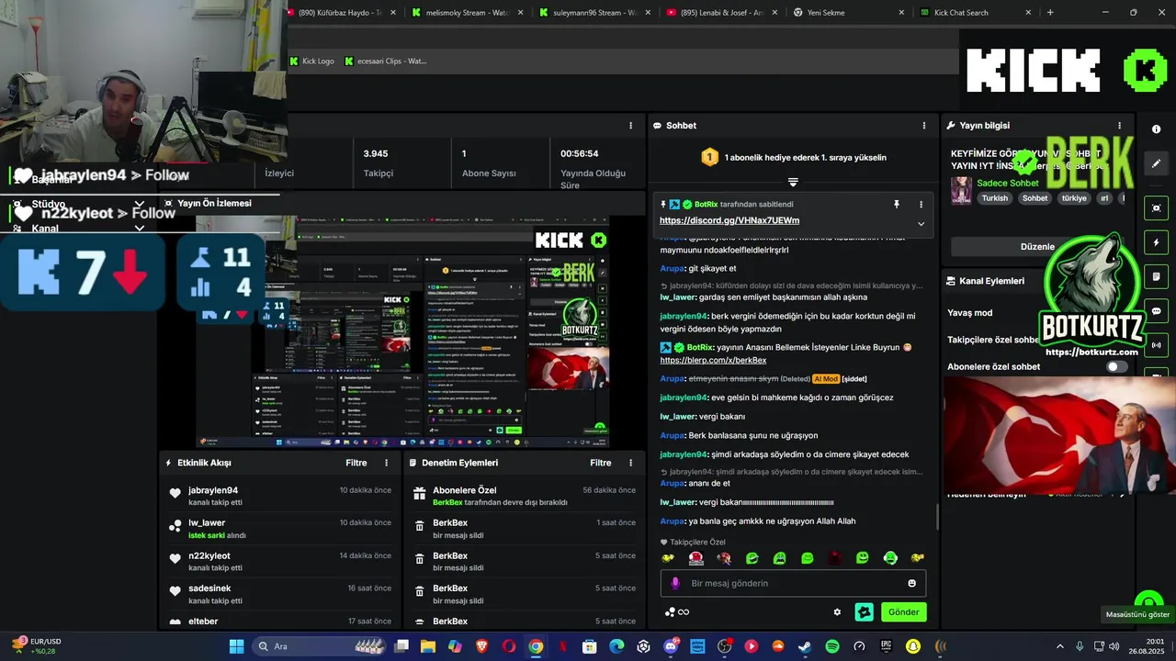The width and height of the screenshot is (1176, 661).
Task: Click the chat bubble icon in sidebar
Action: [x=1157, y=311]
